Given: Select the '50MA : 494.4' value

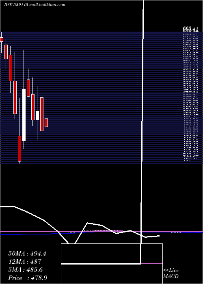Looking at the screenshot, I should pos(27,254).
